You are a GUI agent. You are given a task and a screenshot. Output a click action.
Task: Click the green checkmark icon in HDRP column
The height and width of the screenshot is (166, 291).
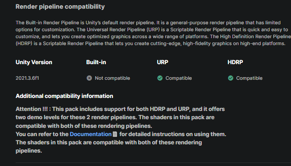pyautogui.click(x=230, y=78)
